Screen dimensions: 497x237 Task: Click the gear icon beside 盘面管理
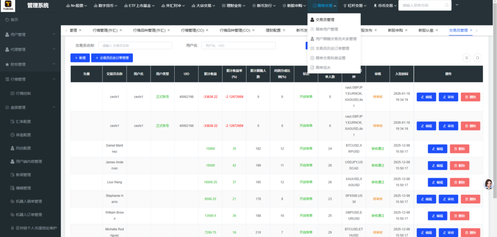(7, 107)
